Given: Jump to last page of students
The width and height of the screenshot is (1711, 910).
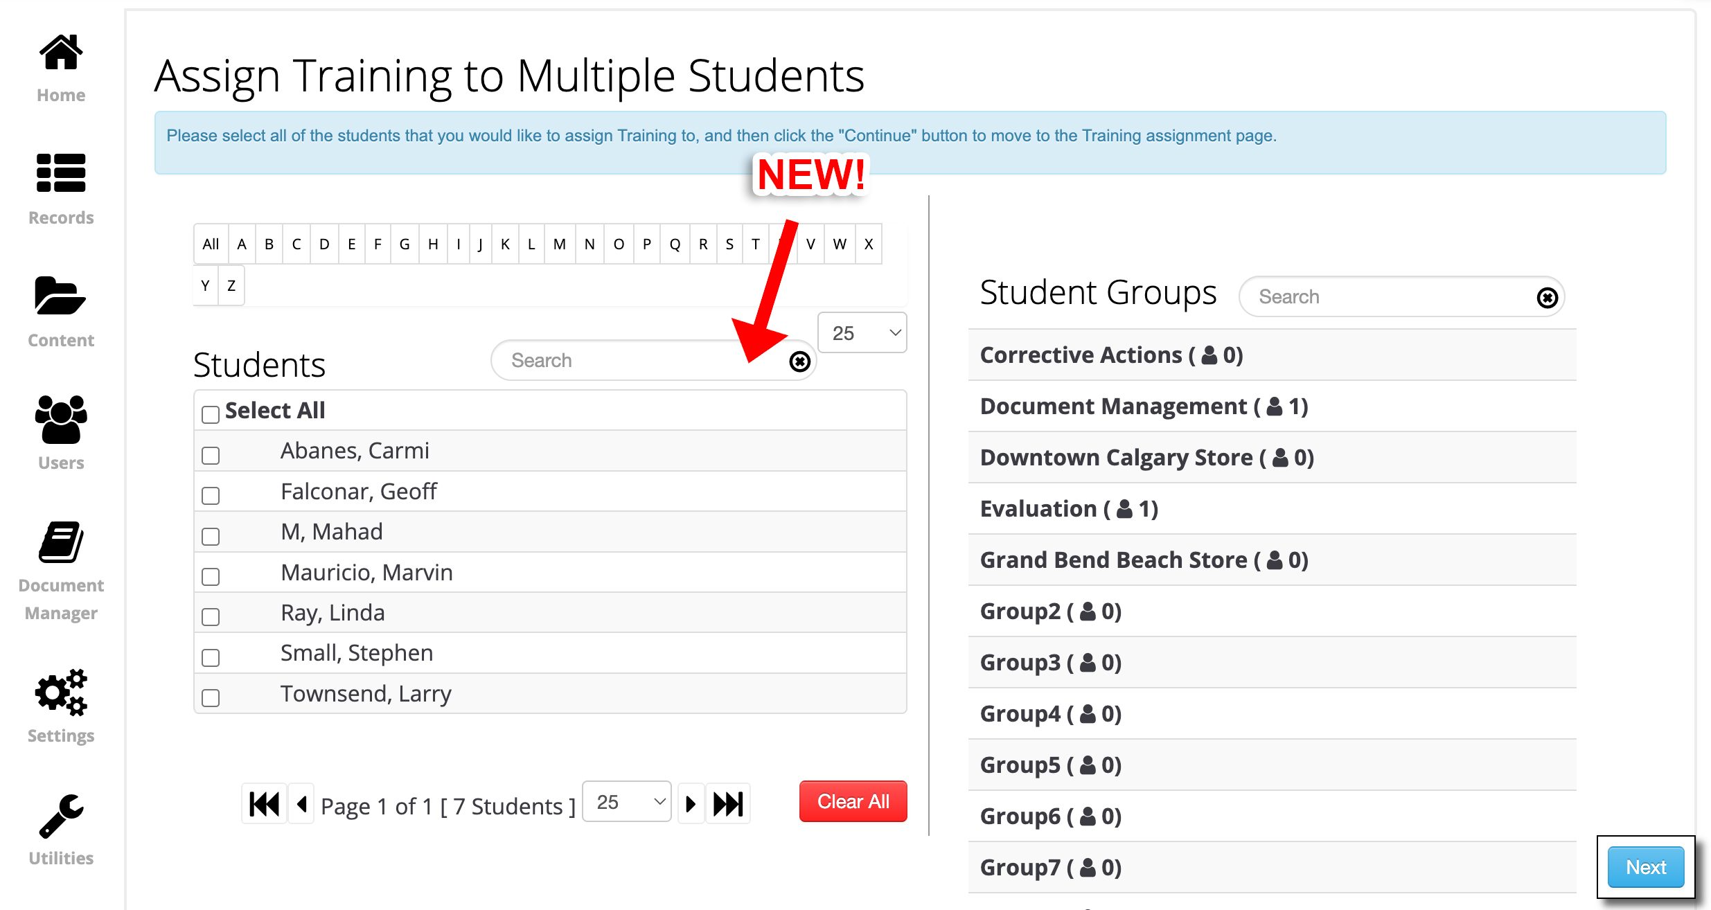Looking at the screenshot, I should tap(728, 804).
